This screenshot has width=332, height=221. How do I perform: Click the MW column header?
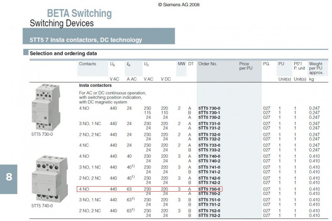pyautogui.click(x=181, y=64)
